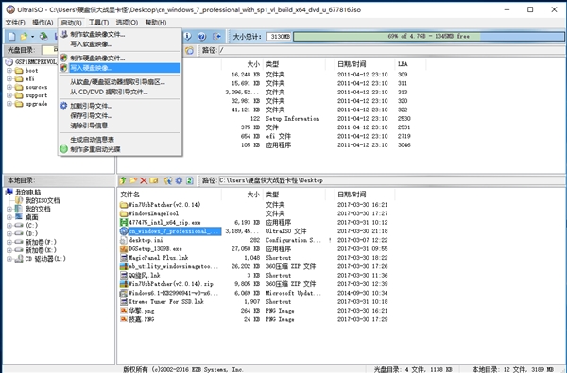Image resolution: width=567 pixels, height=373 pixels.
Task: Click the globe icon in local toolbar
Action: 168,180
